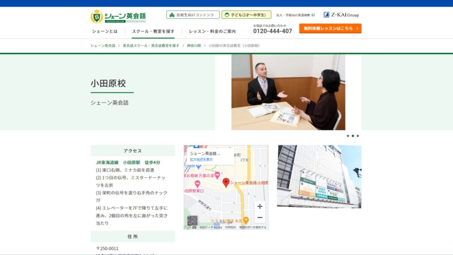Screen dimensions: 453x255
Task: Click postal code 〒250-0011
Action: [x=107, y=248]
